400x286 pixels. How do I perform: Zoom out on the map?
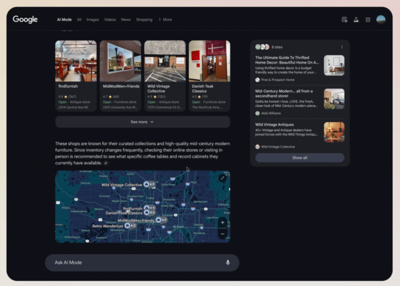point(222,234)
